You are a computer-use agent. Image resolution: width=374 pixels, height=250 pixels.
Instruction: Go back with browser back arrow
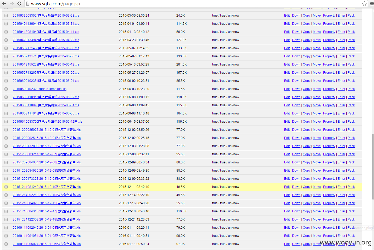(x=4, y=3)
